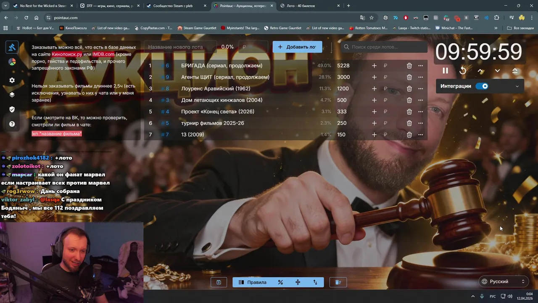The width and height of the screenshot is (538, 303).
Task: Open the Steam Game Gauntlet bookmark
Action: pyautogui.click(x=197, y=28)
